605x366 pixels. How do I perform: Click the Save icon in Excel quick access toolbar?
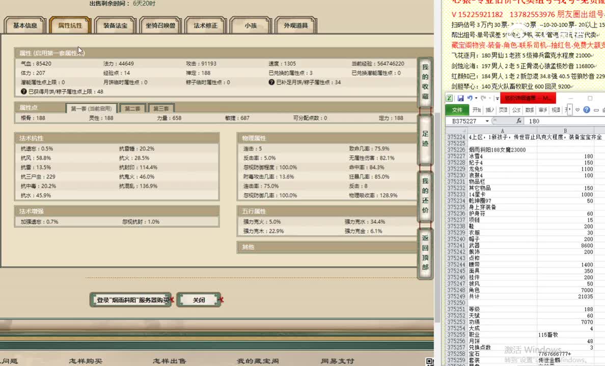coord(461,98)
